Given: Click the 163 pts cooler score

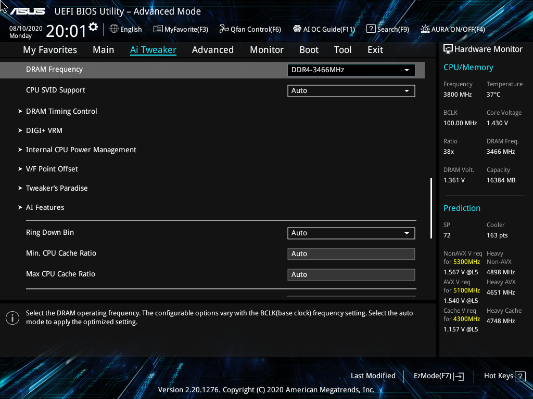Looking at the screenshot, I should pyautogui.click(x=497, y=235).
